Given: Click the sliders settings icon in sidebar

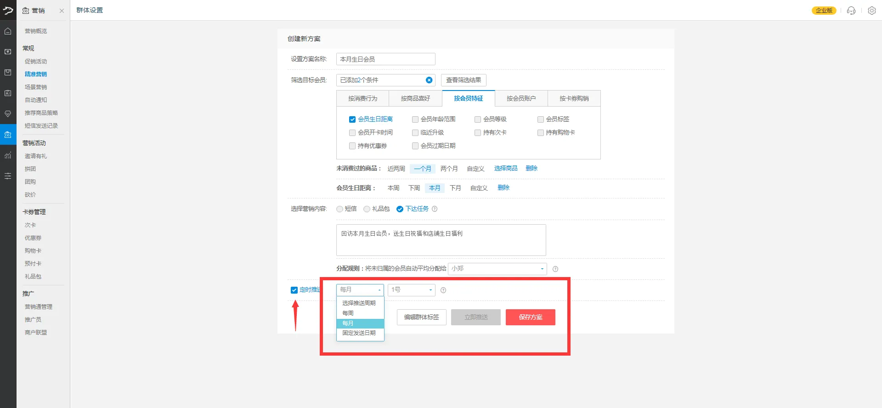Looking at the screenshot, I should [x=8, y=176].
